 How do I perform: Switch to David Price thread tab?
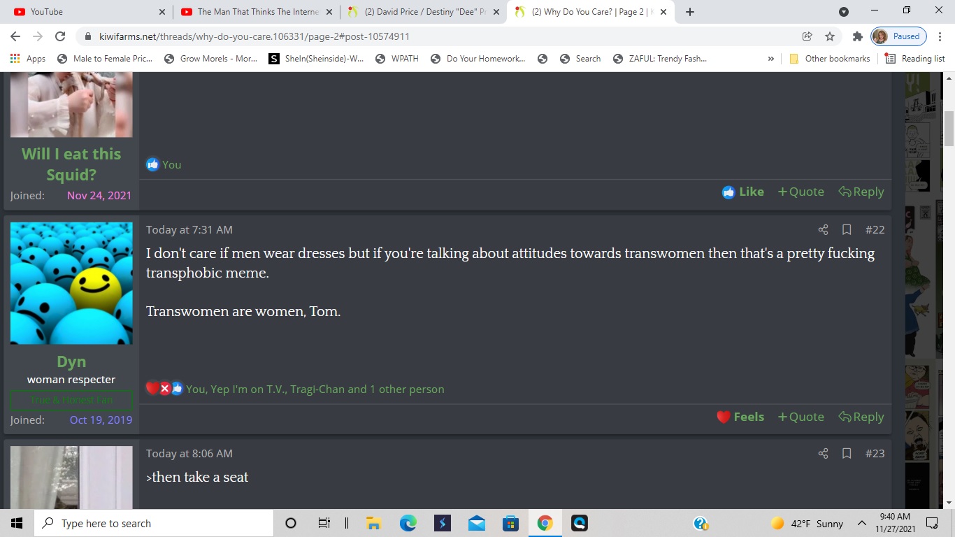[424, 12]
